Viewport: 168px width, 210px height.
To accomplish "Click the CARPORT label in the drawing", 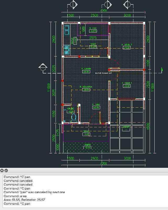I will tap(126, 127).
